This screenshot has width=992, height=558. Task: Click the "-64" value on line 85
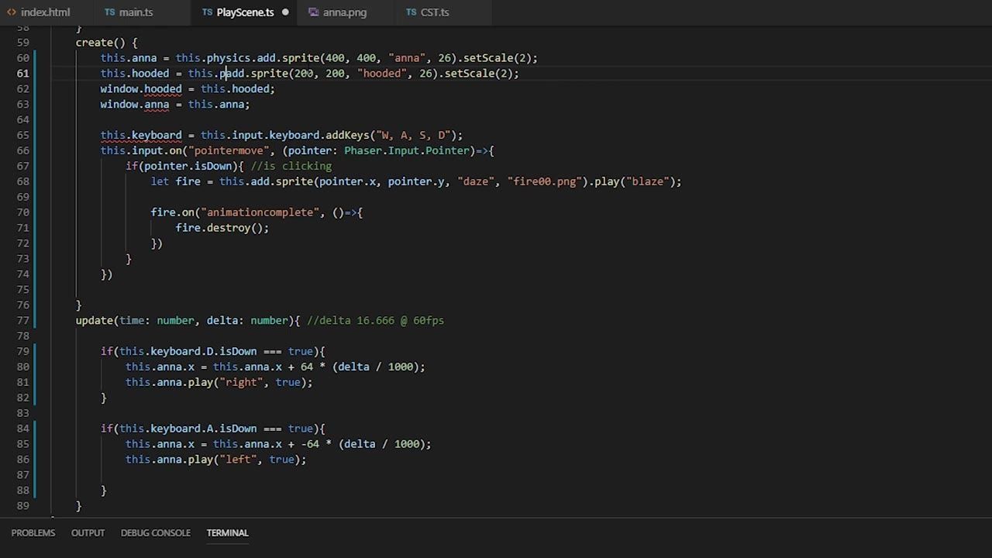(x=310, y=444)
